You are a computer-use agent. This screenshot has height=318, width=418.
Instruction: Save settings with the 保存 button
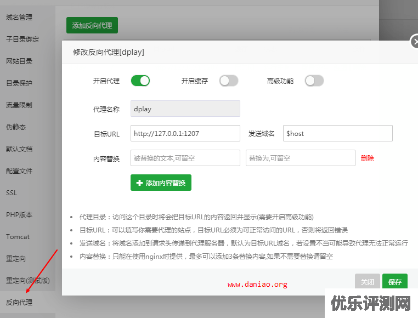coord(395,281)
